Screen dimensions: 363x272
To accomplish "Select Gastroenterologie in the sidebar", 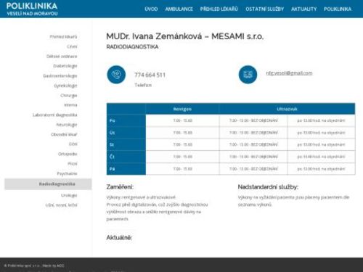I will pos(60,76).
